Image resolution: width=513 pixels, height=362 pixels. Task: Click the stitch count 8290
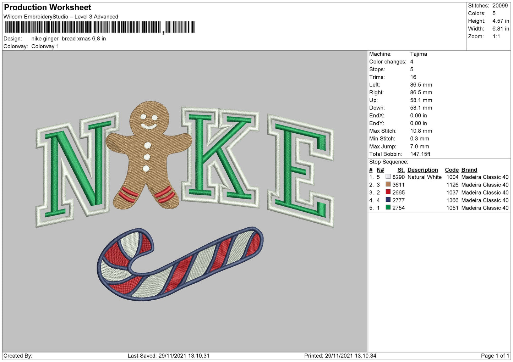tap(398, 177)
